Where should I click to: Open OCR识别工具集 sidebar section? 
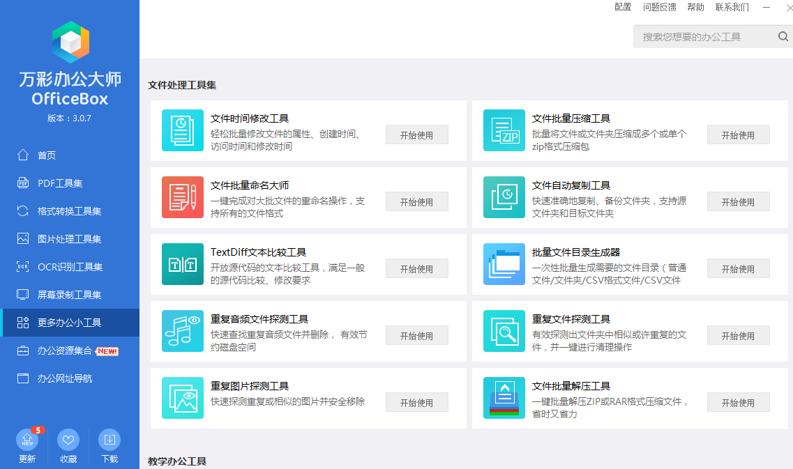click(x=70, y=267)
